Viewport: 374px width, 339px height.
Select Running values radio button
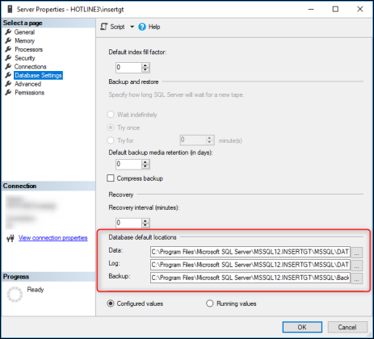point(210,303)
